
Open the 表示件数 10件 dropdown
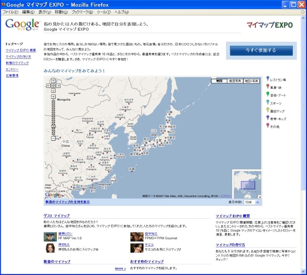coord(252,202)
